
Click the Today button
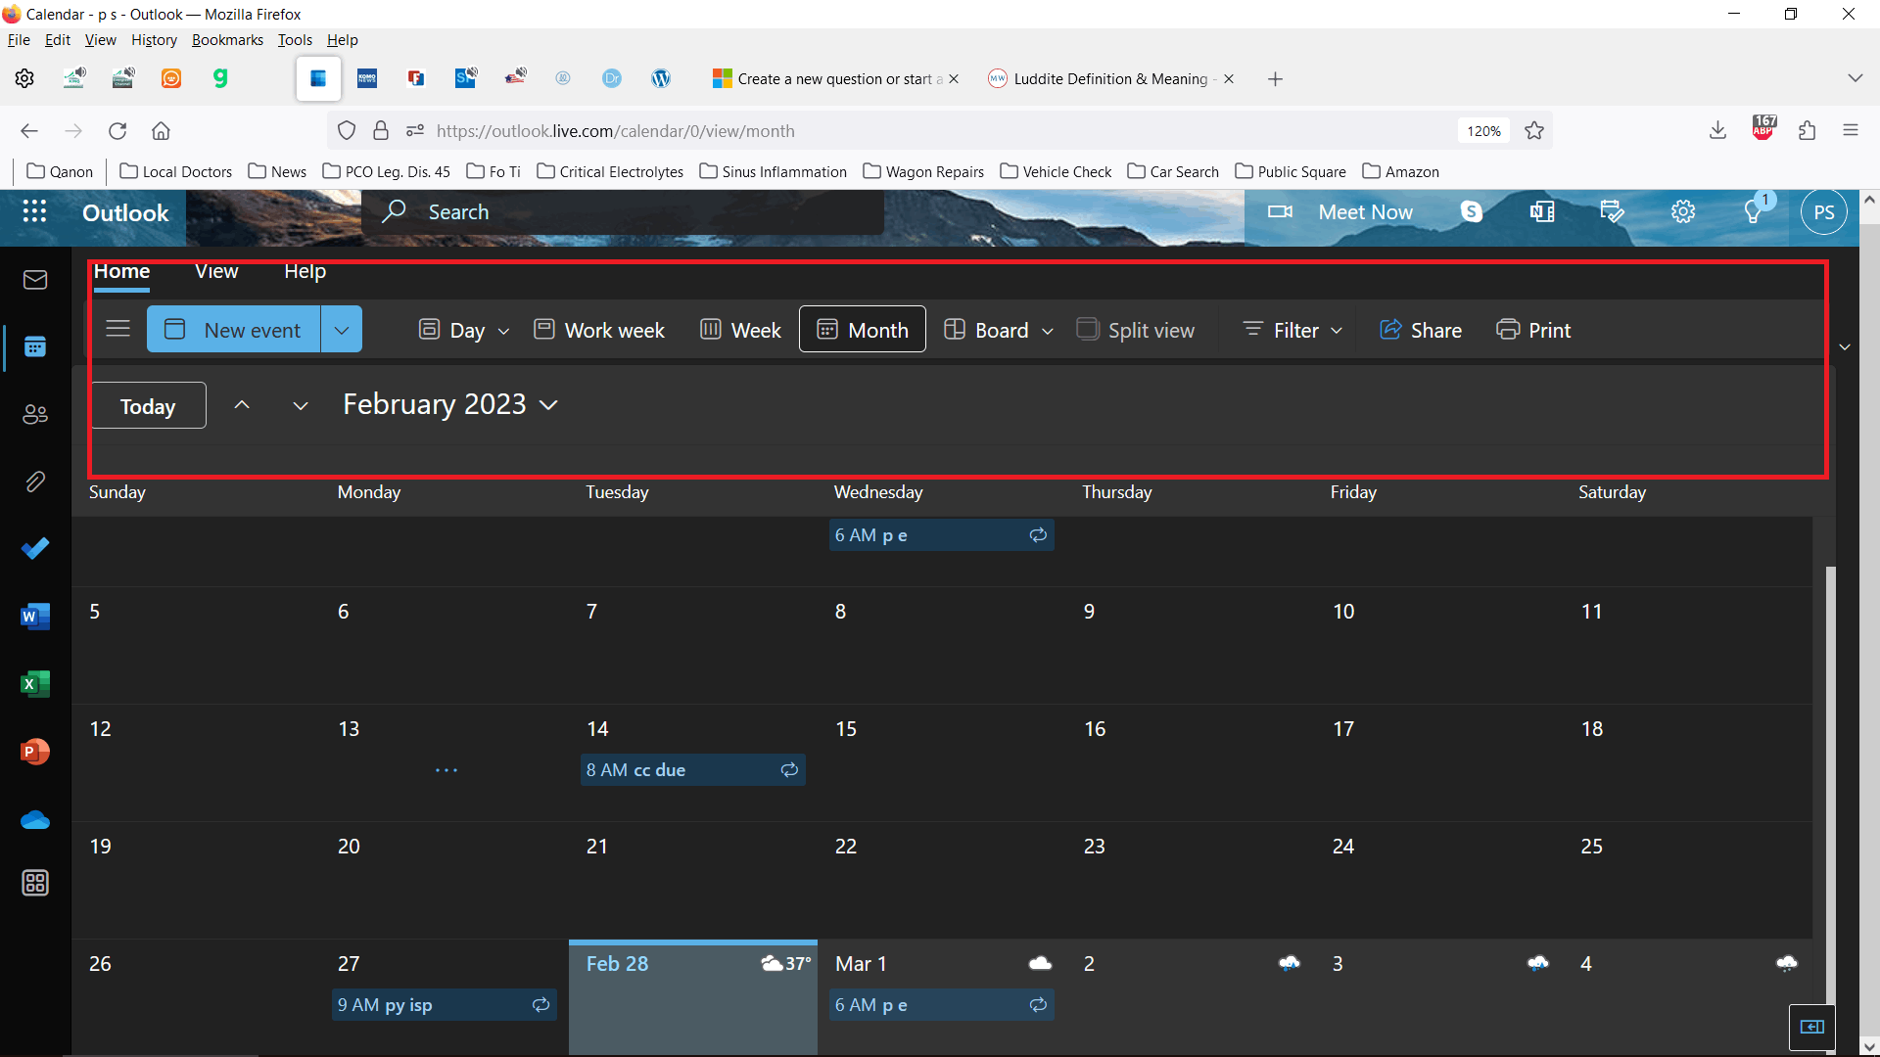pyautogui.click(x=148, y=406)
